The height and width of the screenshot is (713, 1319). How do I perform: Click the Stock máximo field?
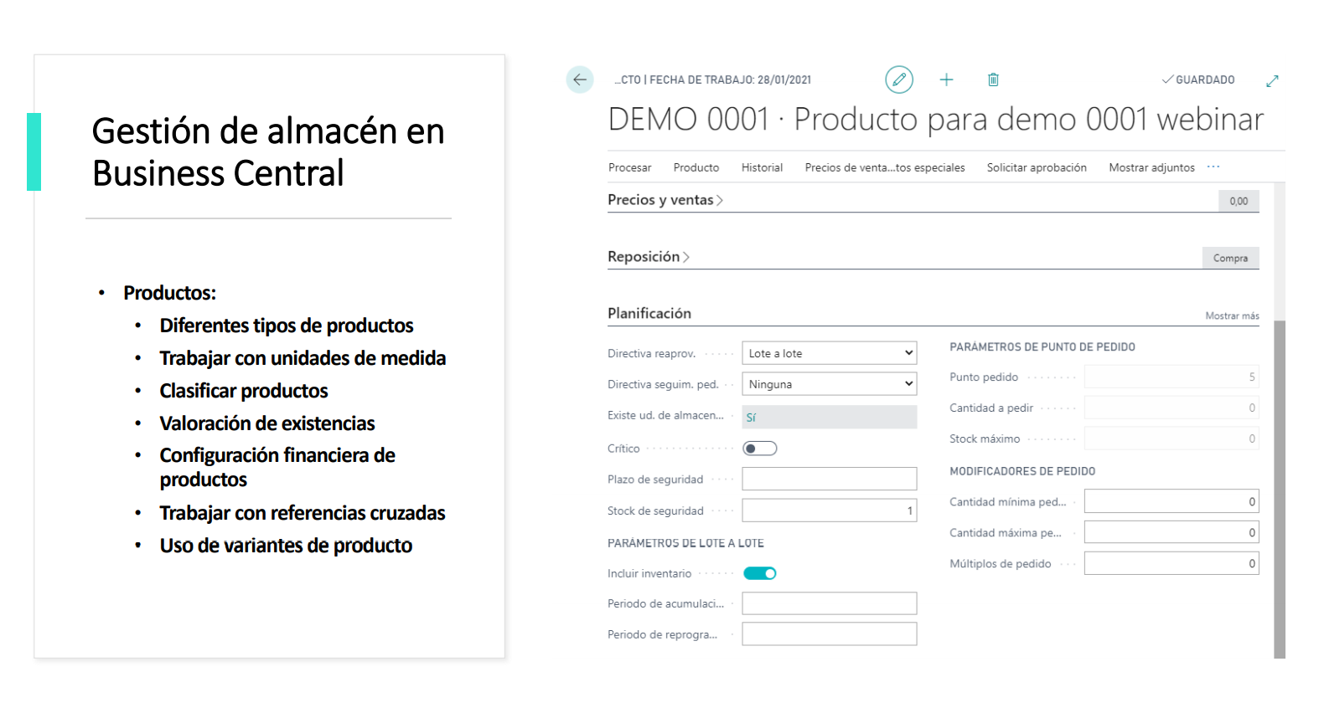[1172, 439]
